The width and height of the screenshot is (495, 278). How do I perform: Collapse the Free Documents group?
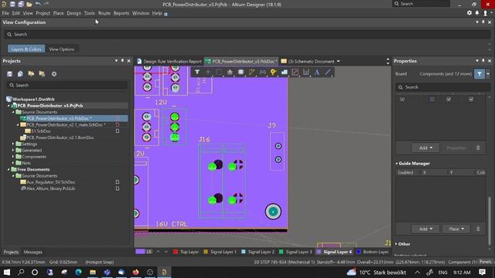pos(9,169)
